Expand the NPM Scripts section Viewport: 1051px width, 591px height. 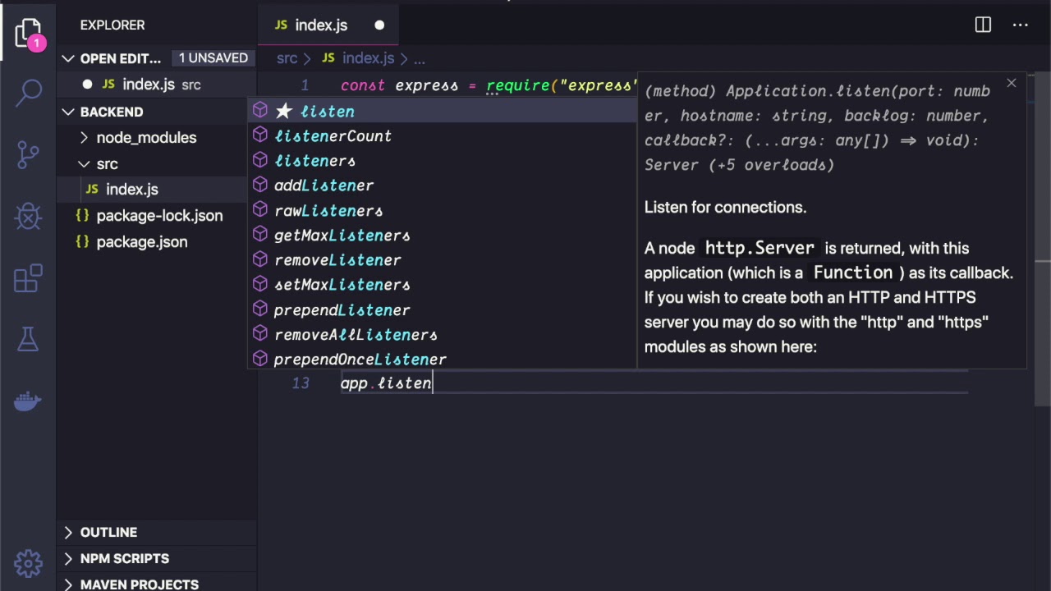[x=124, y=558]
